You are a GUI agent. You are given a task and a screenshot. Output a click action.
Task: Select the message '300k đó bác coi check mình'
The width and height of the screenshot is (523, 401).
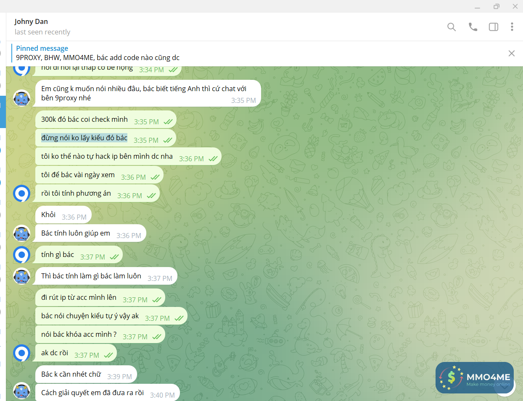tap(106, 120)
